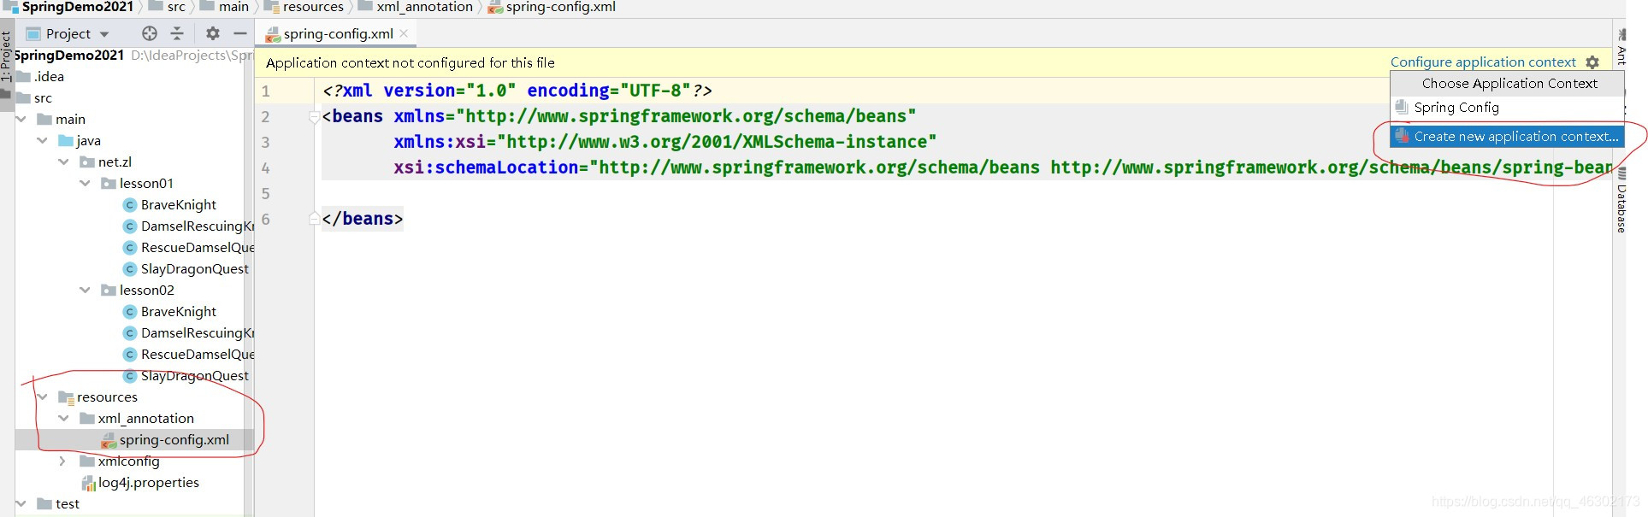The height and width of the screenshot is (517, 1648).
Task: Click the locate/select opened file target icon
Action: [x=150, y=33]
